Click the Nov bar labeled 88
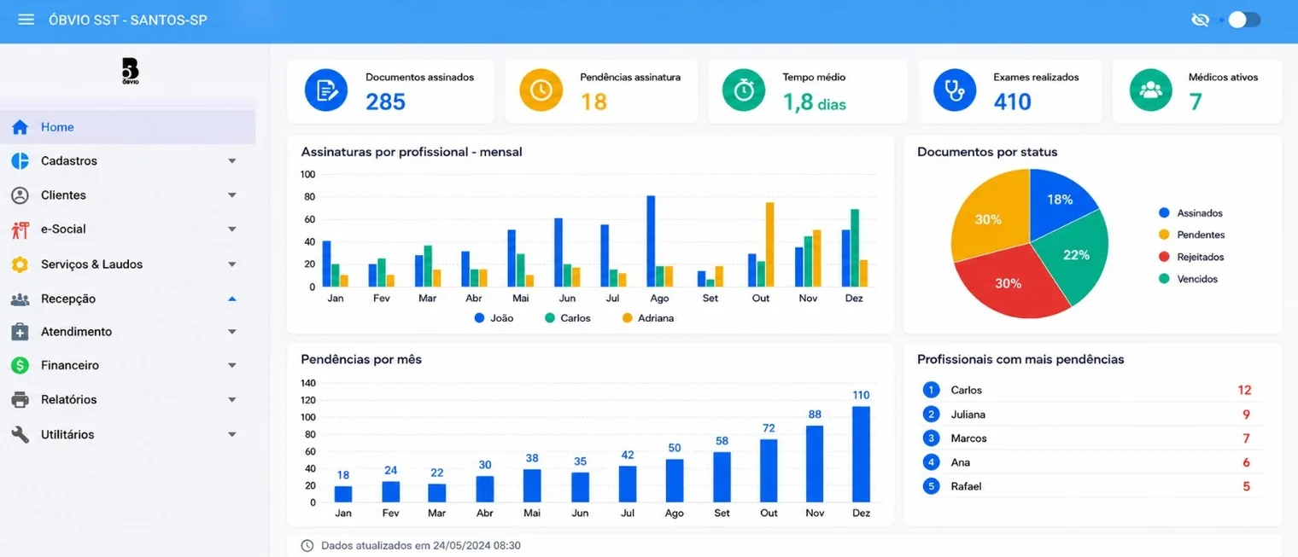The height and width of the screenshot is (557, 1298). (815, 464)
